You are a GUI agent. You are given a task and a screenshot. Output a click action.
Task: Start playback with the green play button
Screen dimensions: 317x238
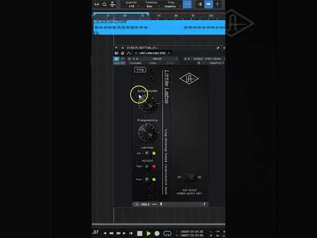[x=149, y=233]
